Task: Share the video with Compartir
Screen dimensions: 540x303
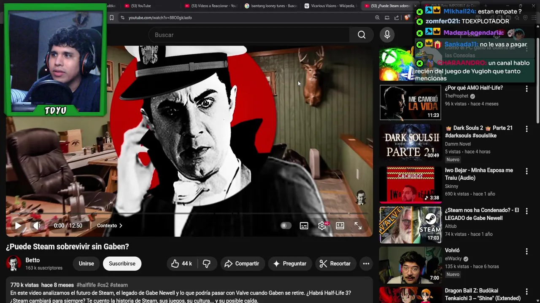Action: [x=242, y=263]
